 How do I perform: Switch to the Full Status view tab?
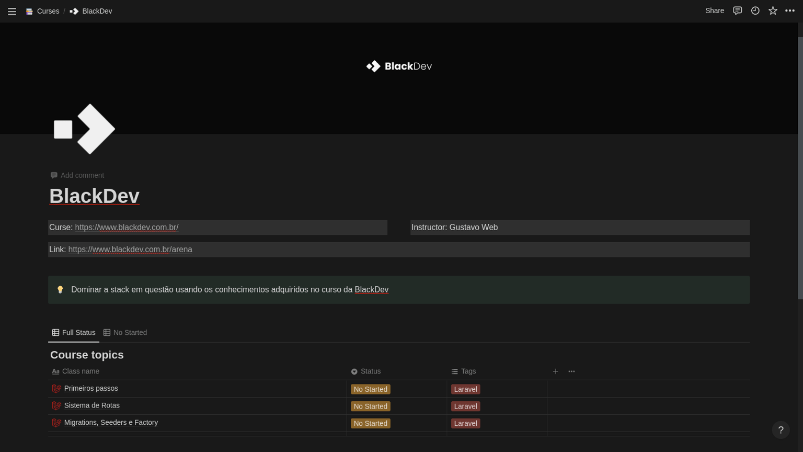pyautogui.click(x=74, y=333)
